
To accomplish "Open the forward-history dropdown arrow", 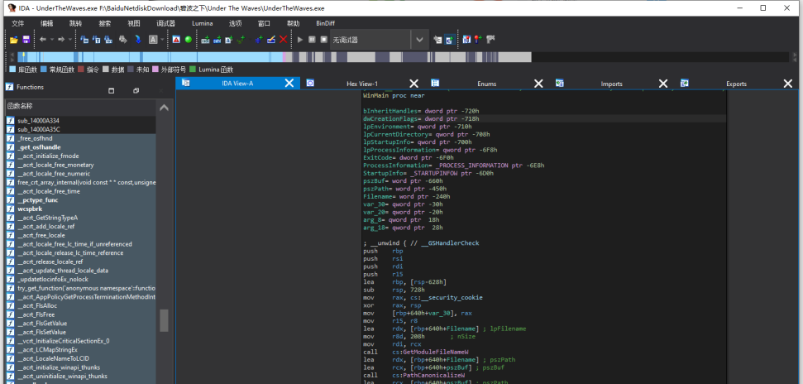I will pos(69,40).
